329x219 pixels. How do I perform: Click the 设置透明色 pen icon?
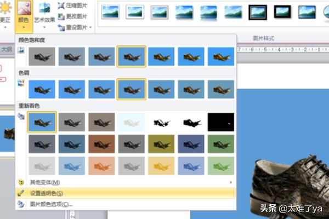pos(21,193)
